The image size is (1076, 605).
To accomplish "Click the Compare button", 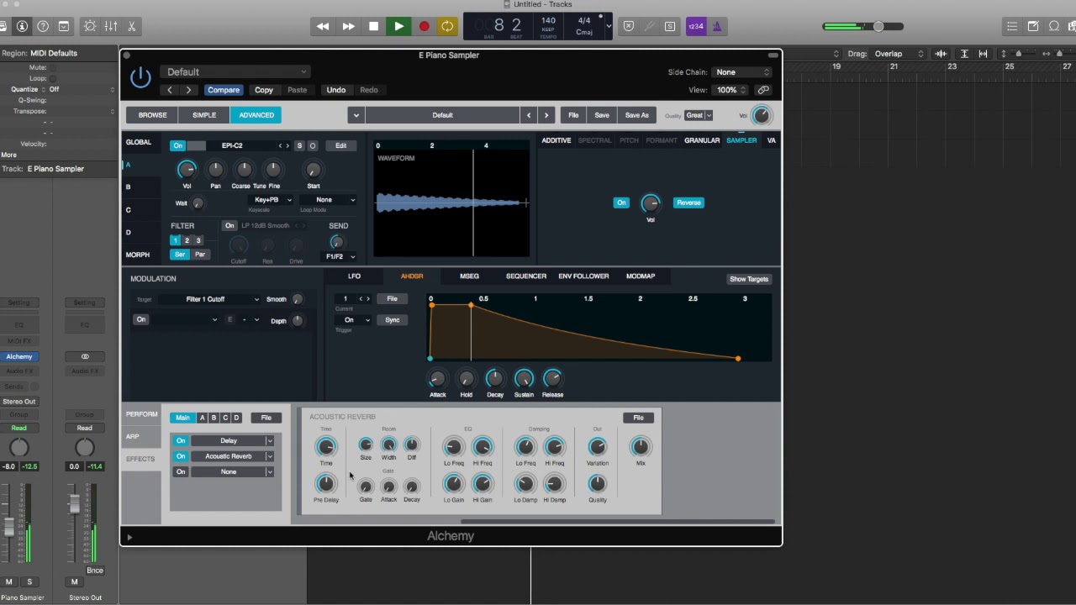I will [224, 90].
